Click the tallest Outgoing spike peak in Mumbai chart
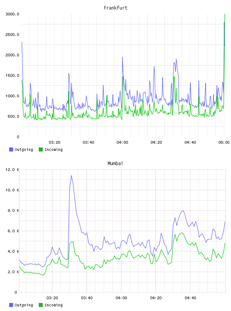 [71, 175]
